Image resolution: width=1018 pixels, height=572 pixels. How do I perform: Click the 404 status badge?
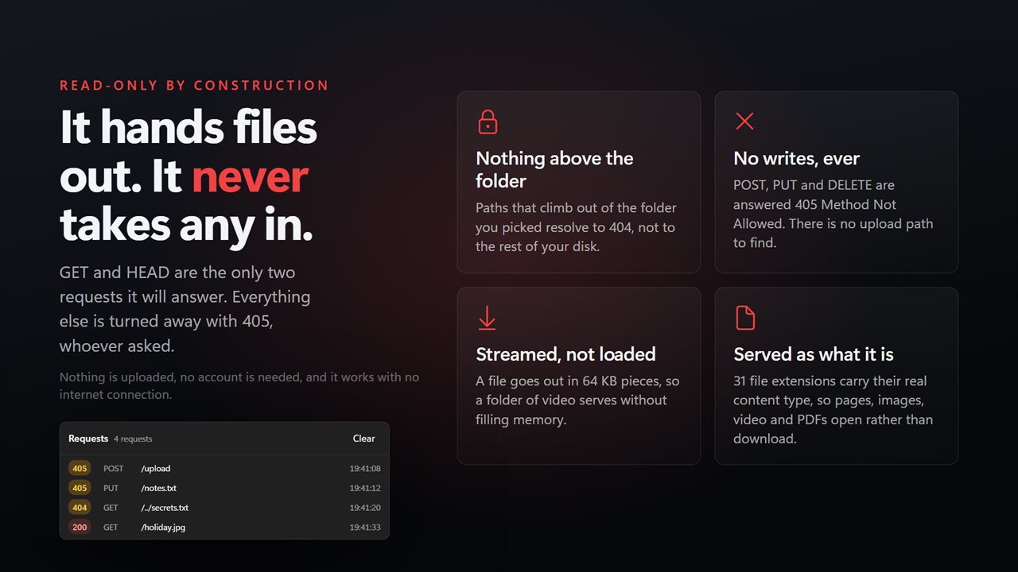[x=80, y=508]
